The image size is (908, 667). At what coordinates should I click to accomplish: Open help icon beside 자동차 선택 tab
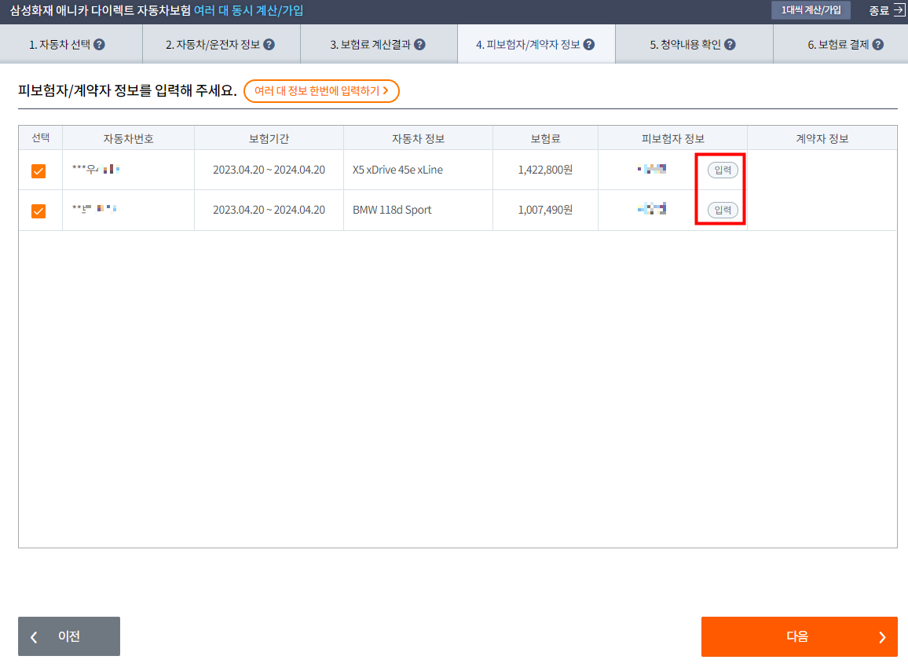coord(100,45)
